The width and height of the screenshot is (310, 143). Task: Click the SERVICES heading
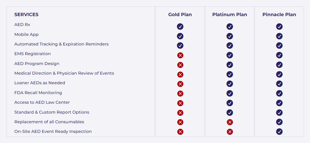pyautogui.click(x=26, y=15)
